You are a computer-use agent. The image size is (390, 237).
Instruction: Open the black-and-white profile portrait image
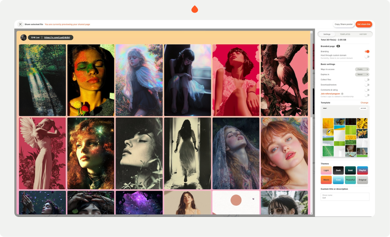coord(139,153)
